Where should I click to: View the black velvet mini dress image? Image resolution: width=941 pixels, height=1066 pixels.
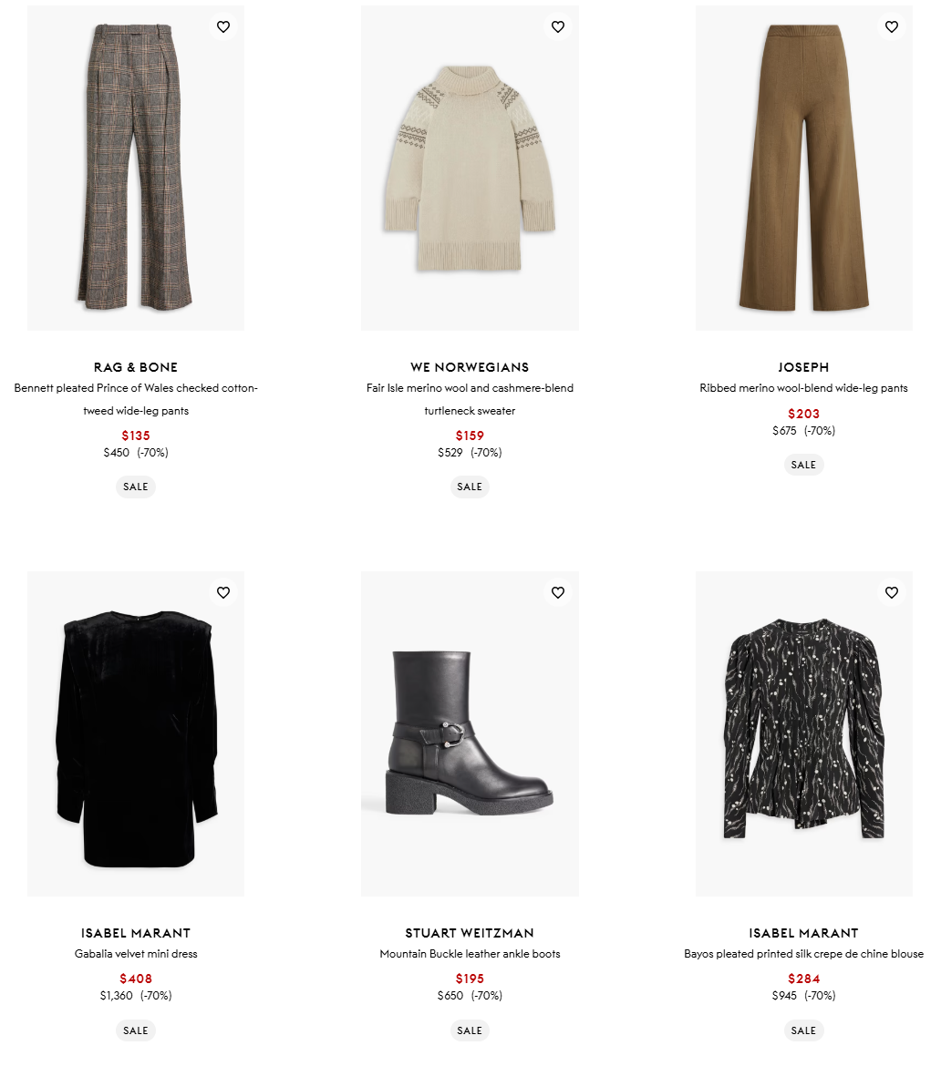pyautogui.click(x=136, y=733)
